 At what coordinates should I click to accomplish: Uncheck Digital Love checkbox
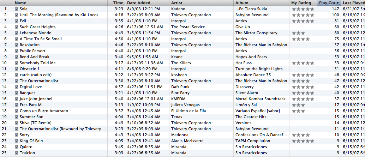click(x=16, y=87)
